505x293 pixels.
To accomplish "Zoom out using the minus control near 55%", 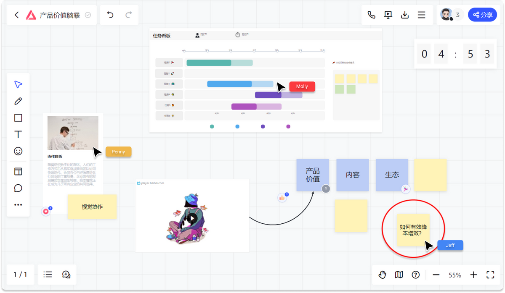I will (436, 275).
